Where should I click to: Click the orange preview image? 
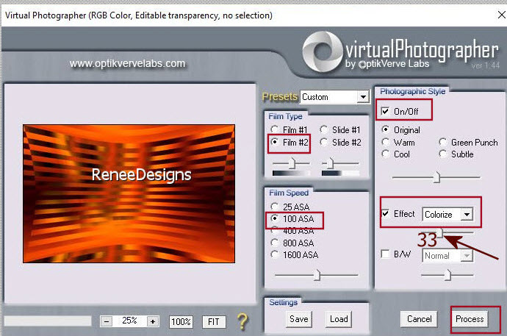[x=129, y=193]
